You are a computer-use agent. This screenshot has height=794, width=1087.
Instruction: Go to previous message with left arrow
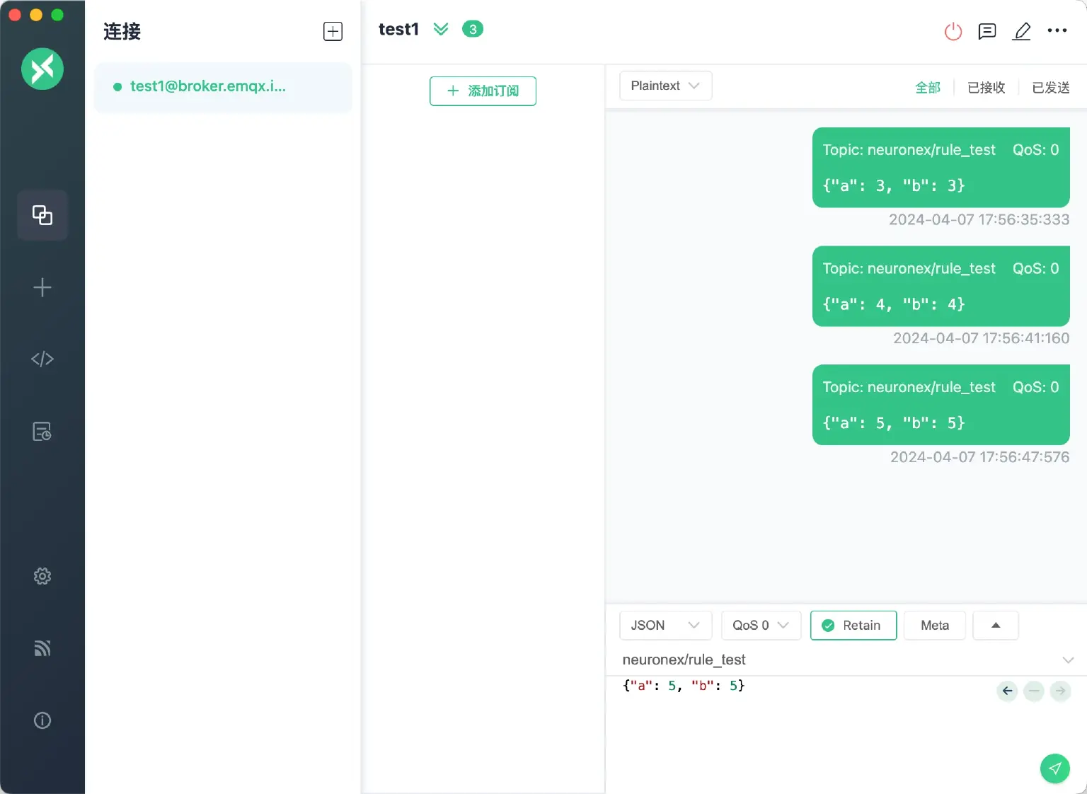point(1007,691)
